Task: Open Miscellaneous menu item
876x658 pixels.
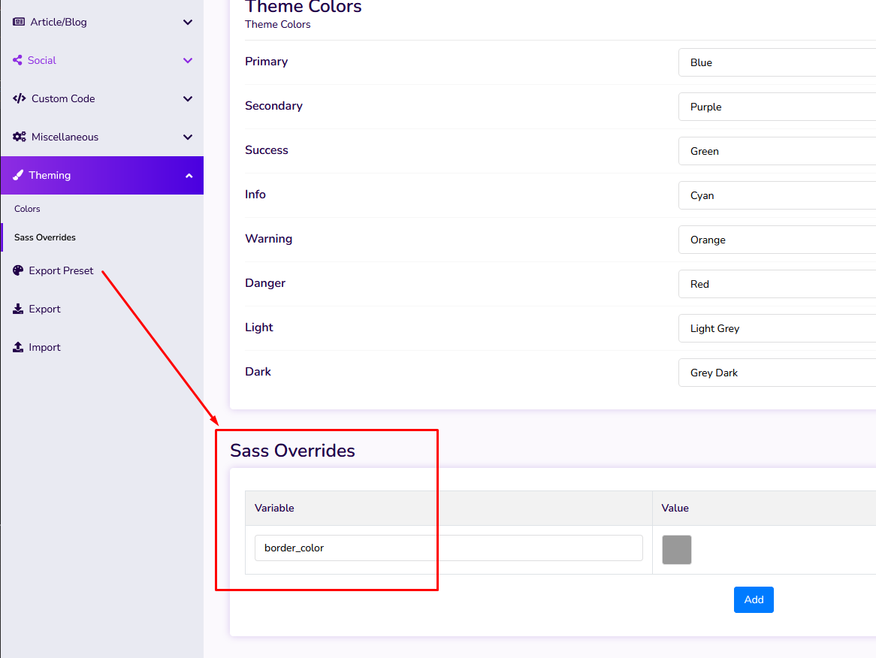Action: tap(102, 137)
